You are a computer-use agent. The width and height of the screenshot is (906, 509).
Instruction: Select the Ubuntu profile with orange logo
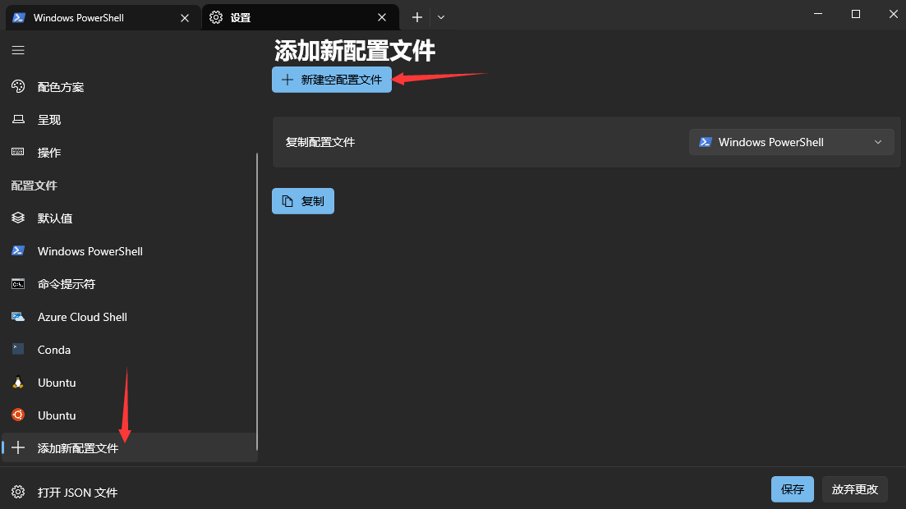pyautogui.click(x=57, y=415)
